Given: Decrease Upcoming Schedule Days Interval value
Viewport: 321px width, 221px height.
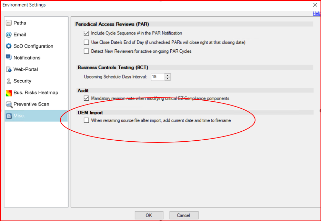Looking at the screenshot, I should [x=168, y=79].
